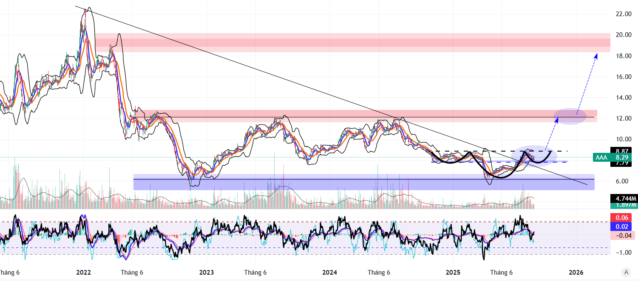Select the 2026 time axis label

coord(576,272)
